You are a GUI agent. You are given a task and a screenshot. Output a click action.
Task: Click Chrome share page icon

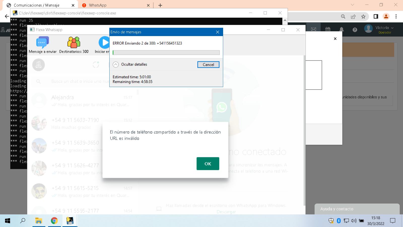[x=353, y=16]
